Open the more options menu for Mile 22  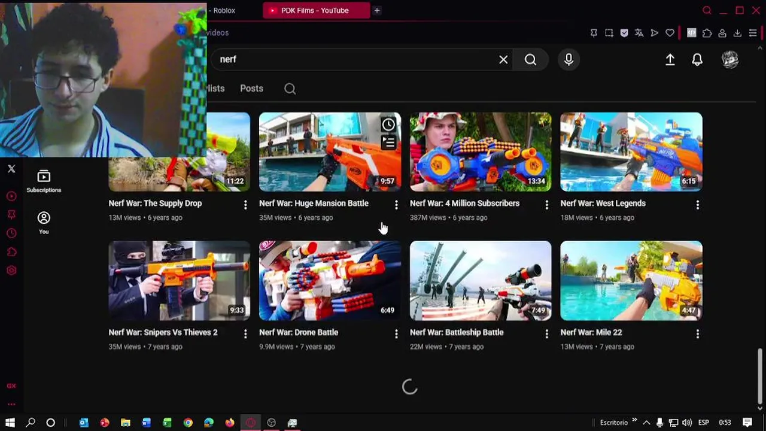click(697, 334)
